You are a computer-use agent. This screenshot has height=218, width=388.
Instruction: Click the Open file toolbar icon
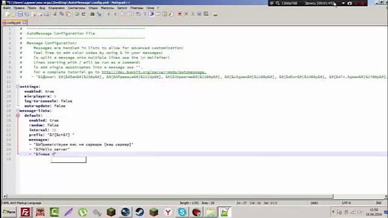click(14, 14)
